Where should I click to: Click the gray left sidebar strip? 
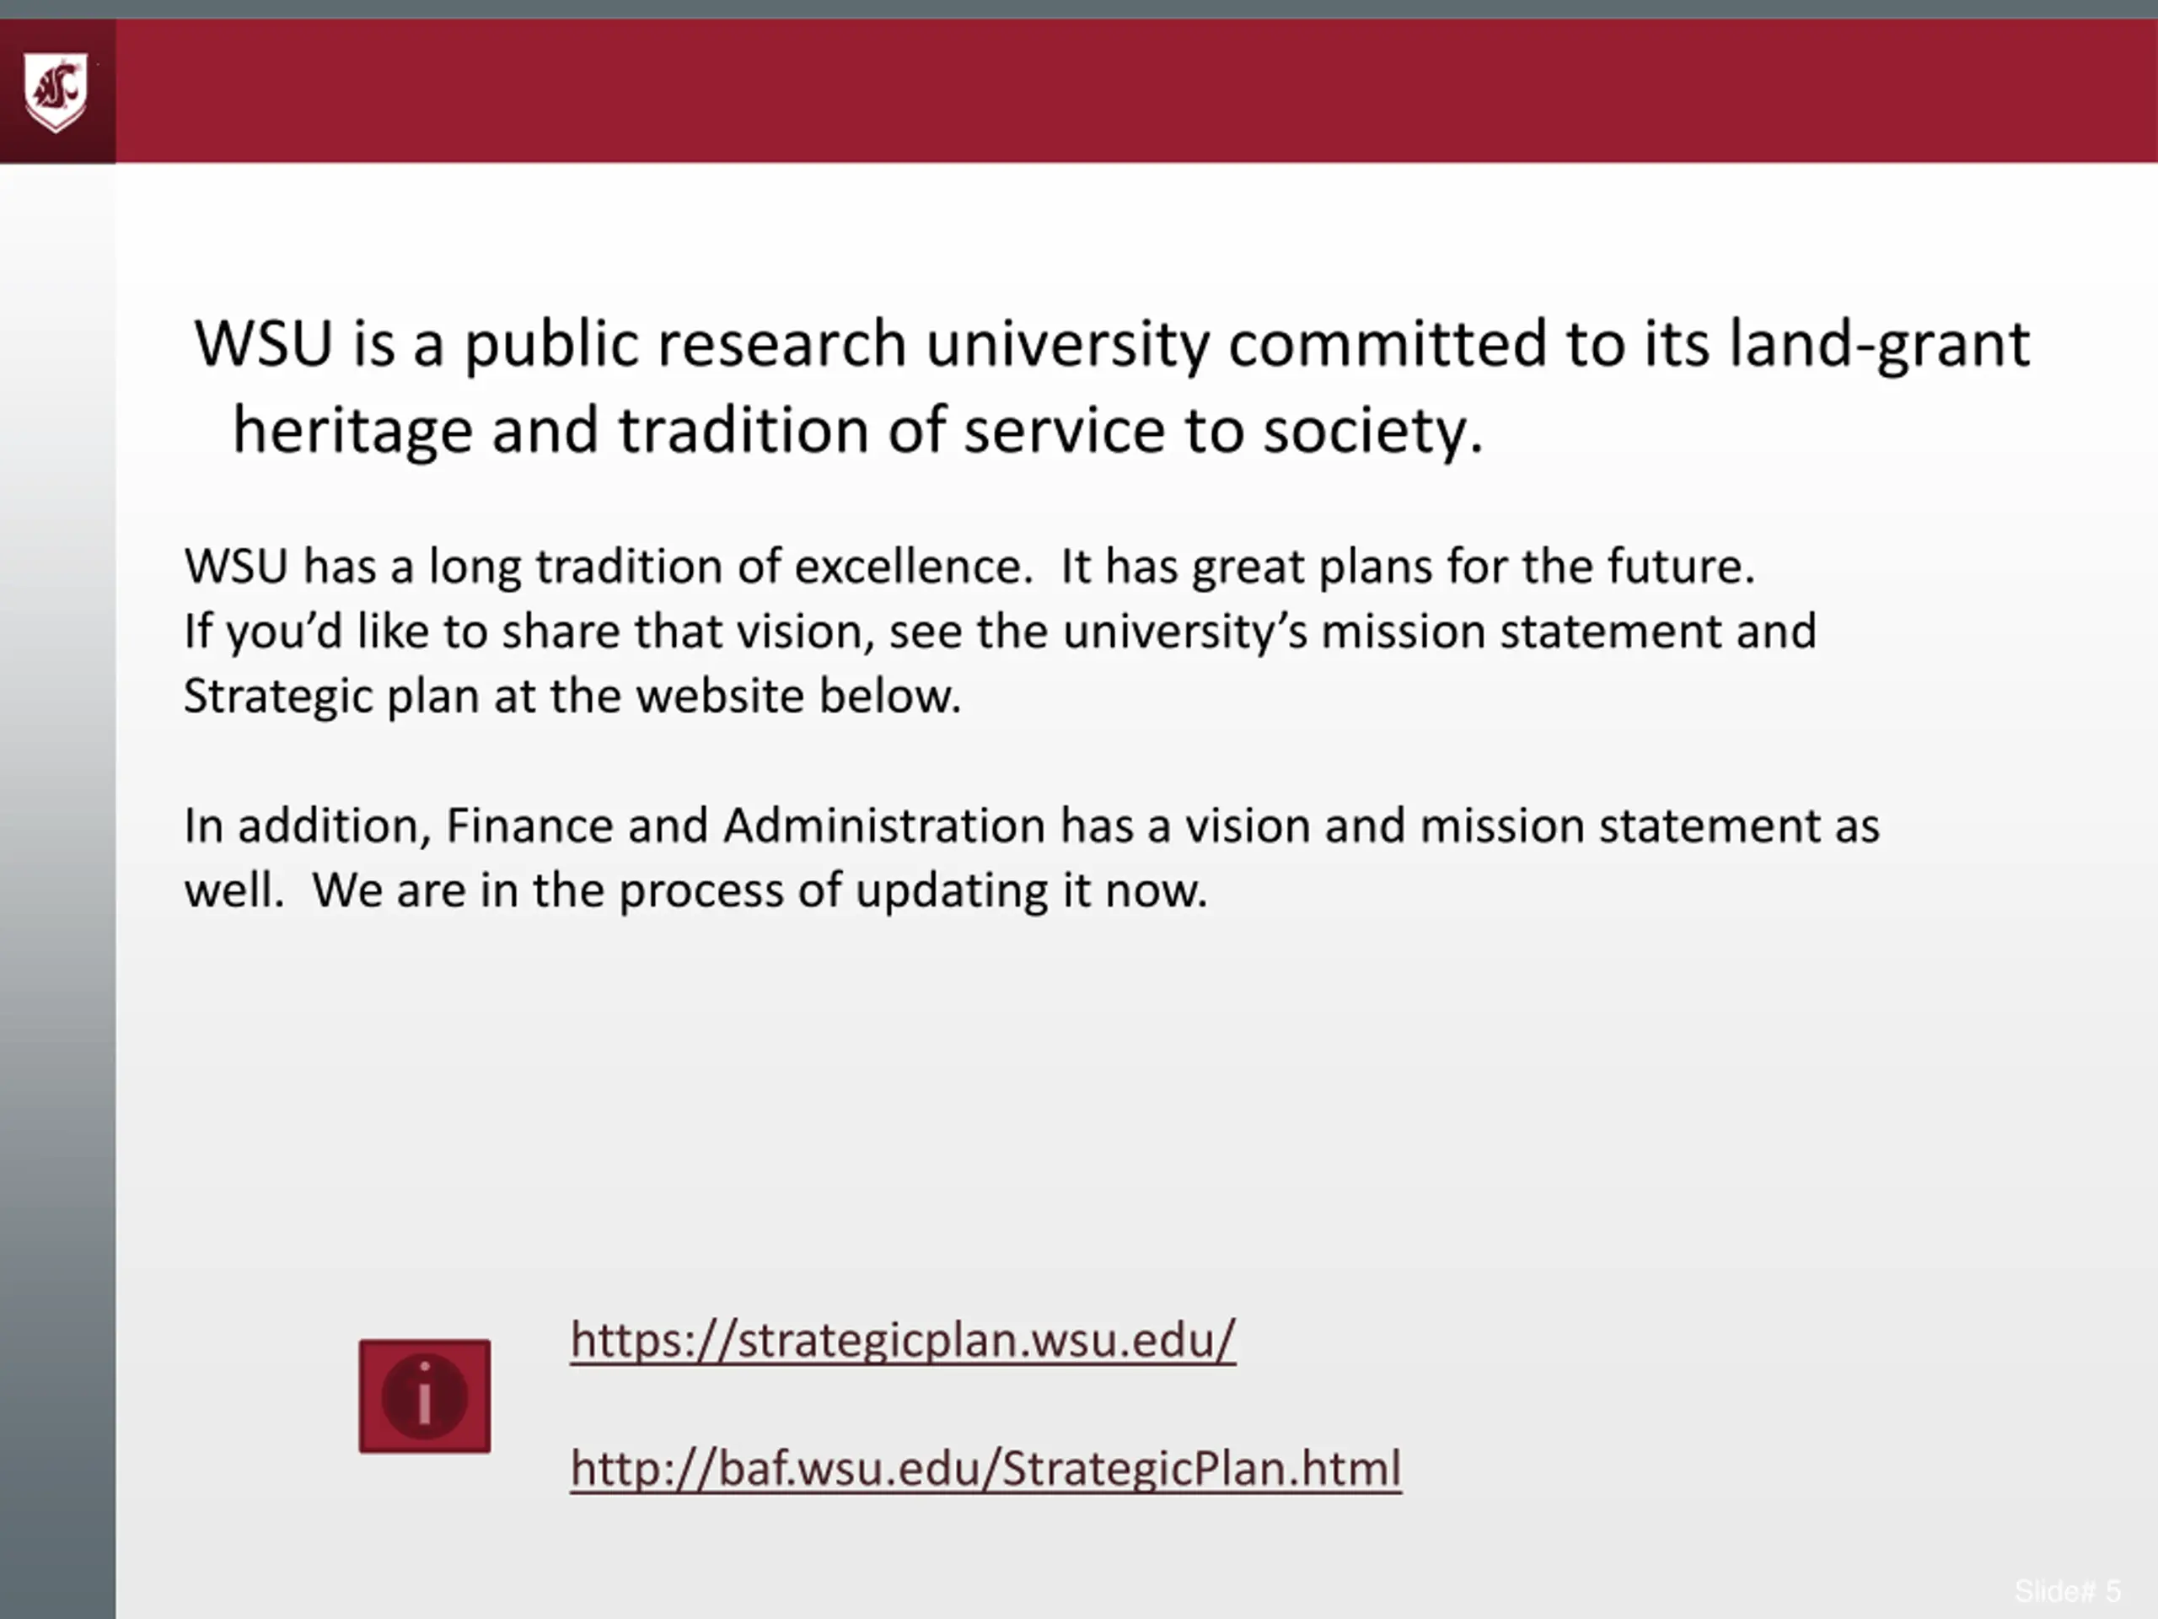(x=57, y=890)
